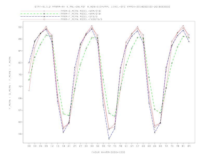
Task: Select legend text PARM=F_MEAN MODEL=NAM/218
Action: pos(81,14)
